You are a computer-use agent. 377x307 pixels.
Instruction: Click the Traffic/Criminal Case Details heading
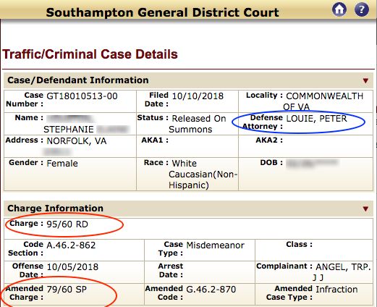90,54
